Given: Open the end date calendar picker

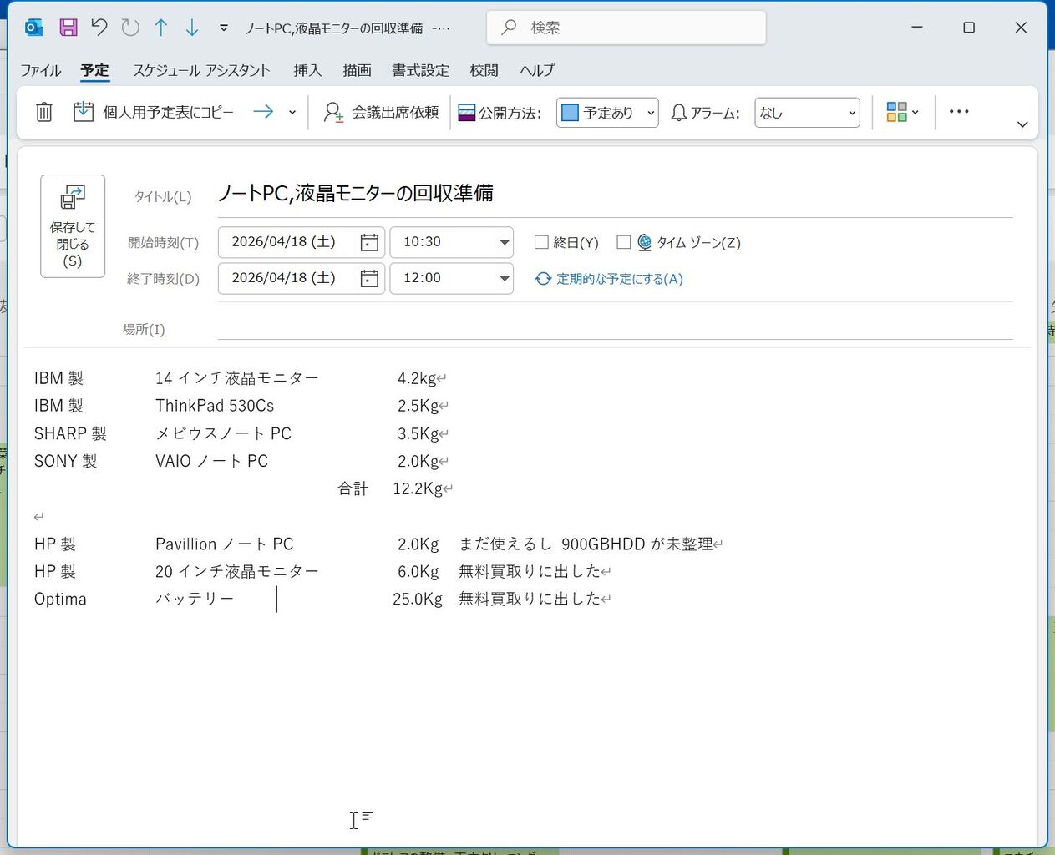Looking at the screenshot, I should [x=369, y=278].
